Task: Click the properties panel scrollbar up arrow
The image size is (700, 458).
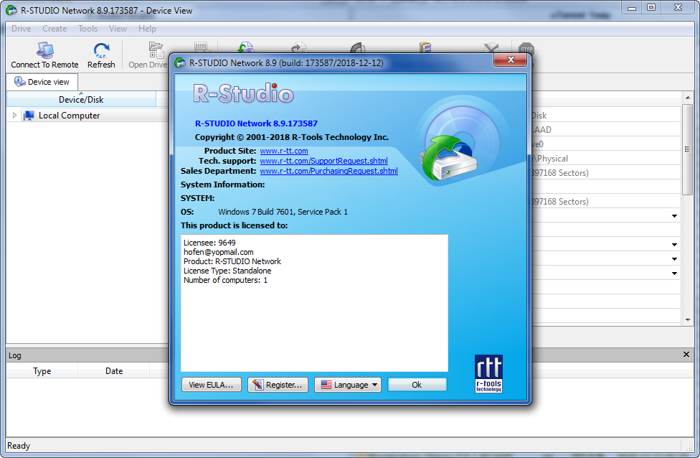Action: (688, 98)
